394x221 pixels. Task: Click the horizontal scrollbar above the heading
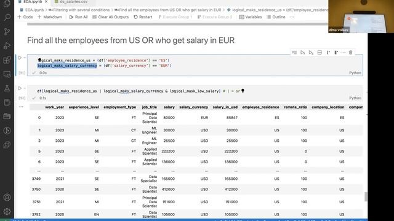click(177, 24)
